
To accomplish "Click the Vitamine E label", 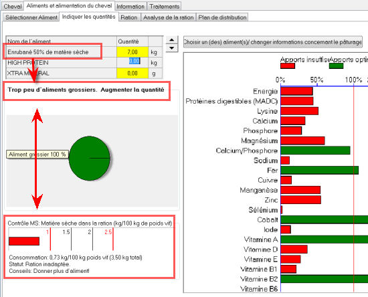I will click(261, 260).
